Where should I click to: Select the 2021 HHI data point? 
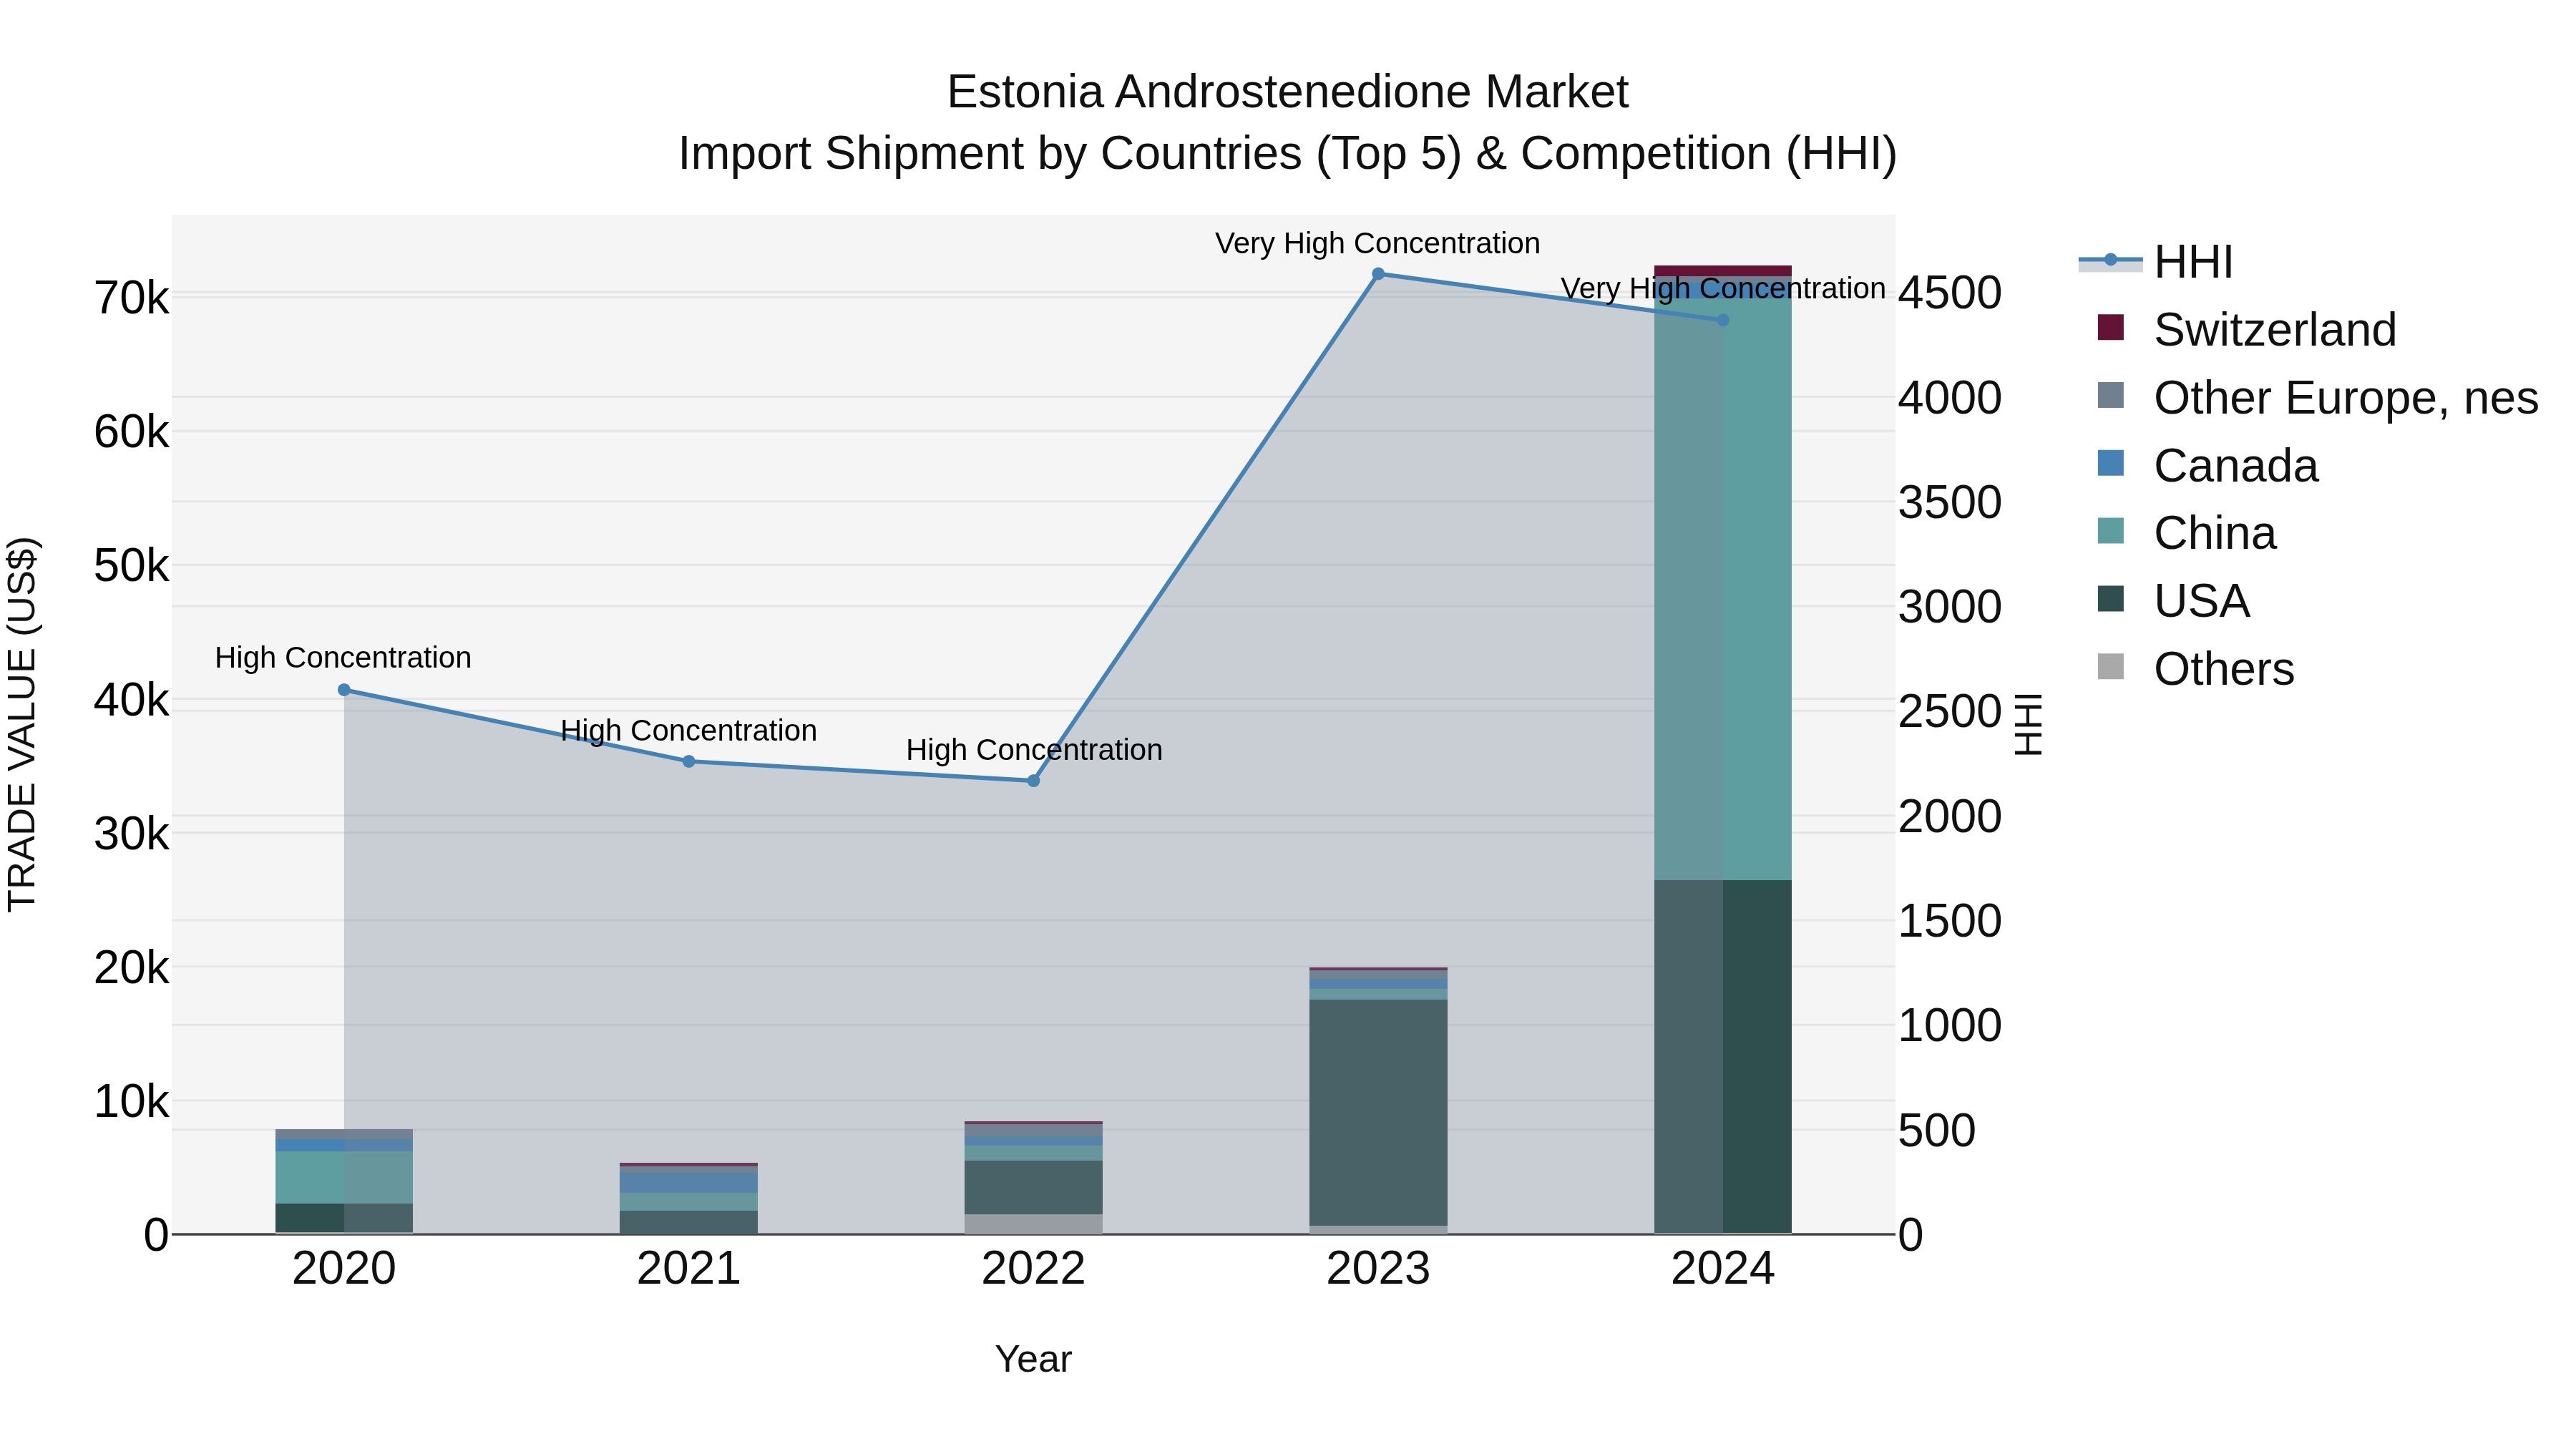click(689, 762)
